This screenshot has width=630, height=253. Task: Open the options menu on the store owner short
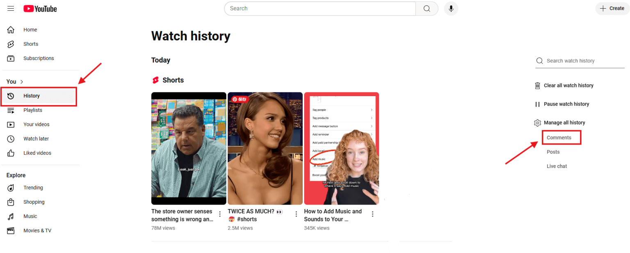(220, 214)
